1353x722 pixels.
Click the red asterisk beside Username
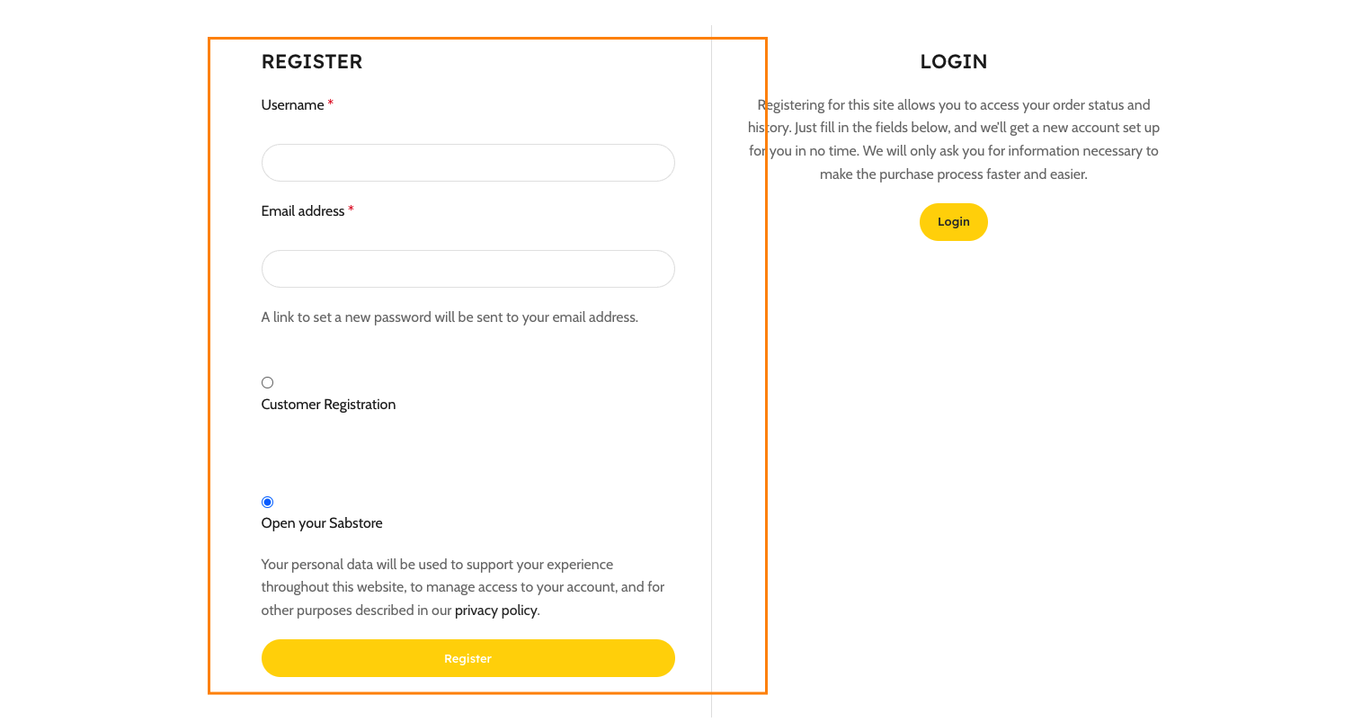[x=331, y=104]
